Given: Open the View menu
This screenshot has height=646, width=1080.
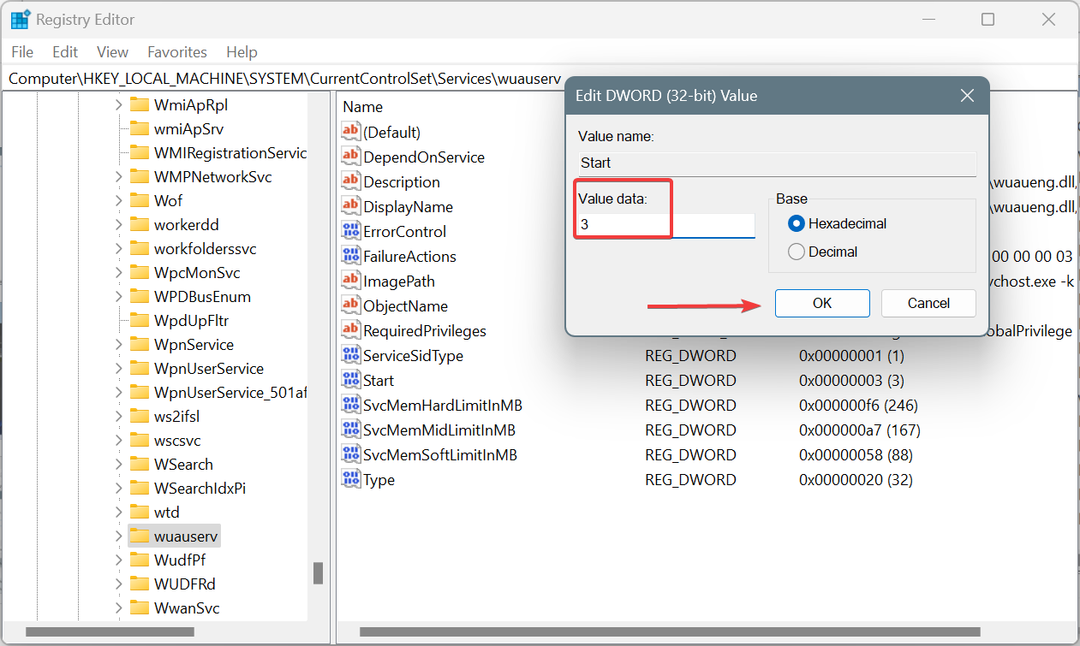Looking at the screenshot, I should tap(112, 52).
